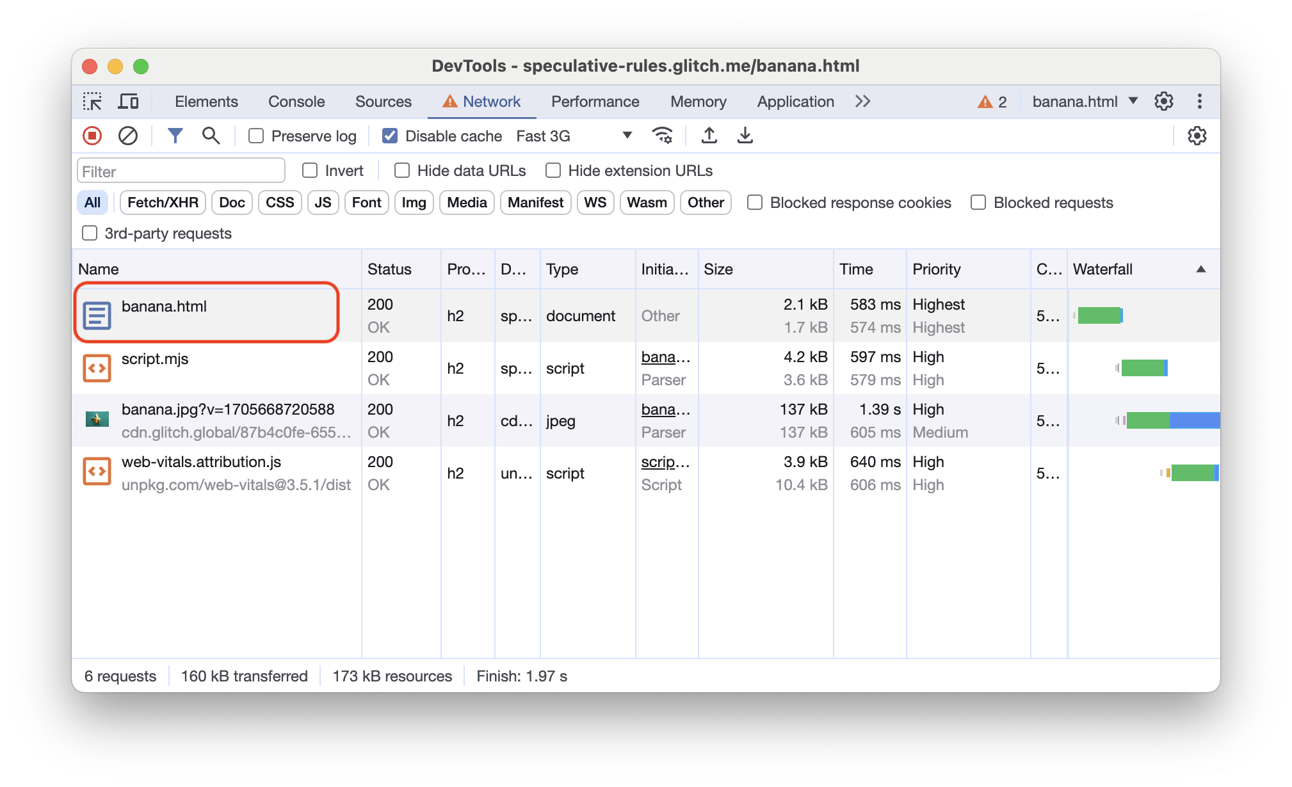Click the Invert filter checkbox
1292x787 pixels.
(309, 170)
